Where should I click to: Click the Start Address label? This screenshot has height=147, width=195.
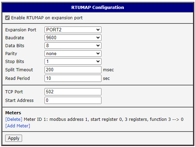[x=19, y=101]
